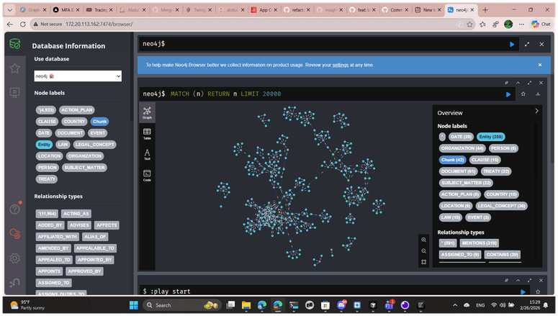This screenshot has height=316, width=558.
Task: Close the :play start frame
Action: [541, 281]
